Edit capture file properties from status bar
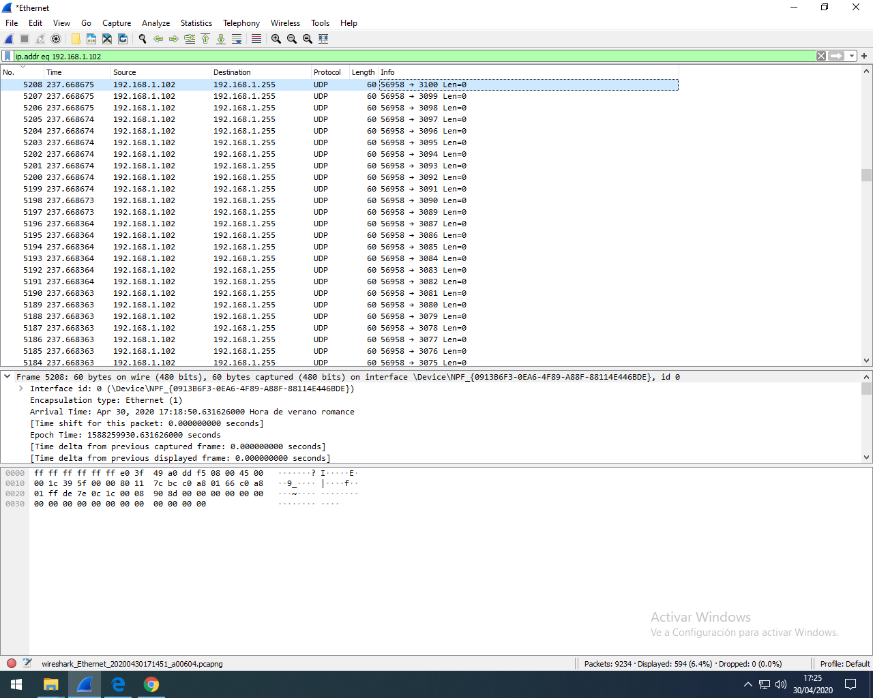The image size is (873, 698). (x=27, y=663)
